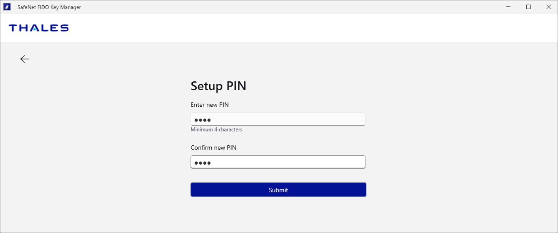Viewport: 558px width, 233px height.
Task: Go back using the left arrow
Action: tap(25, 59)
